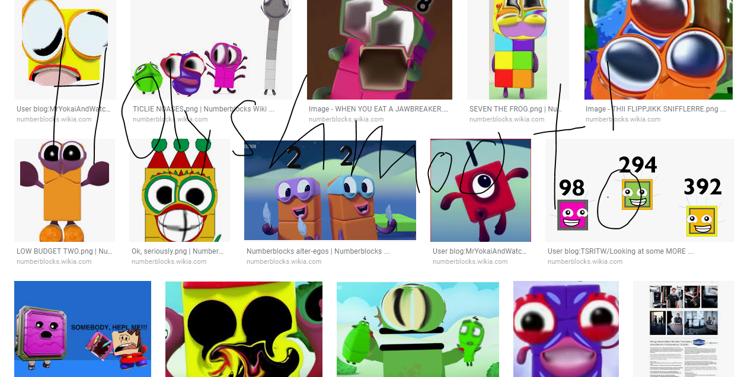Open the LOW BUDGET TWO image thumbnail

tap(65, 190)
